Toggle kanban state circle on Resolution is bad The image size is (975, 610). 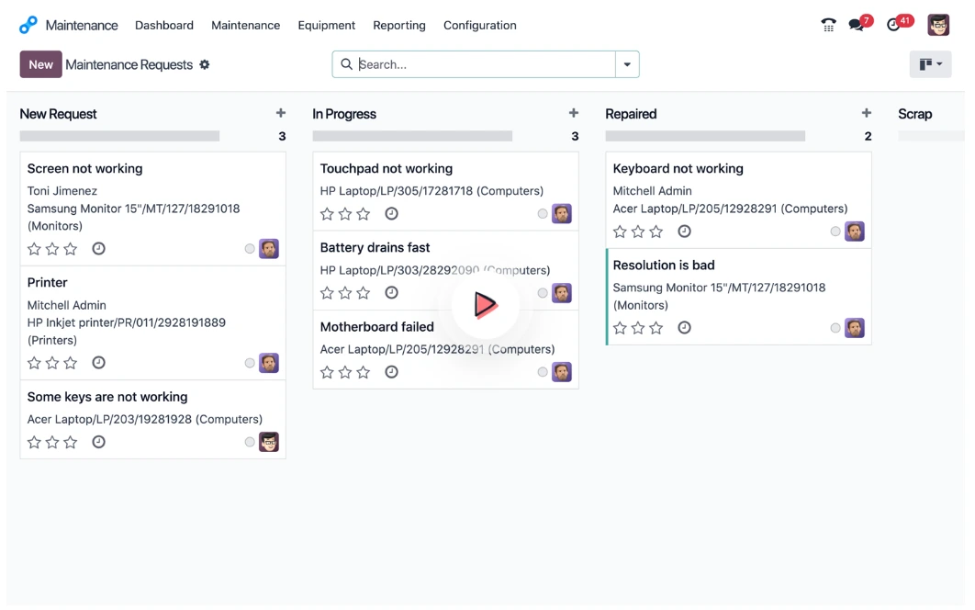(x=835, y=328)
